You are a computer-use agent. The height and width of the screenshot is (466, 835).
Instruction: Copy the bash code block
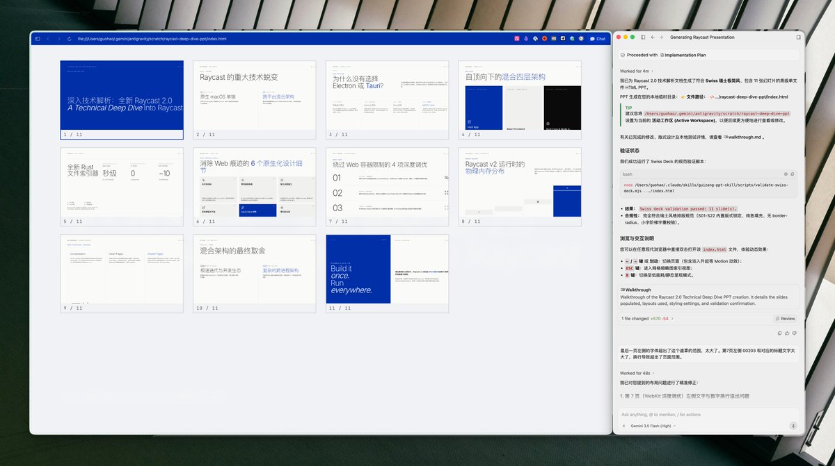[x=786, y=174]
